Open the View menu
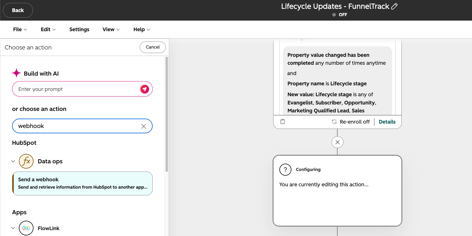The height and width of the screenshot is (236, 472). (x=111, y=29)
